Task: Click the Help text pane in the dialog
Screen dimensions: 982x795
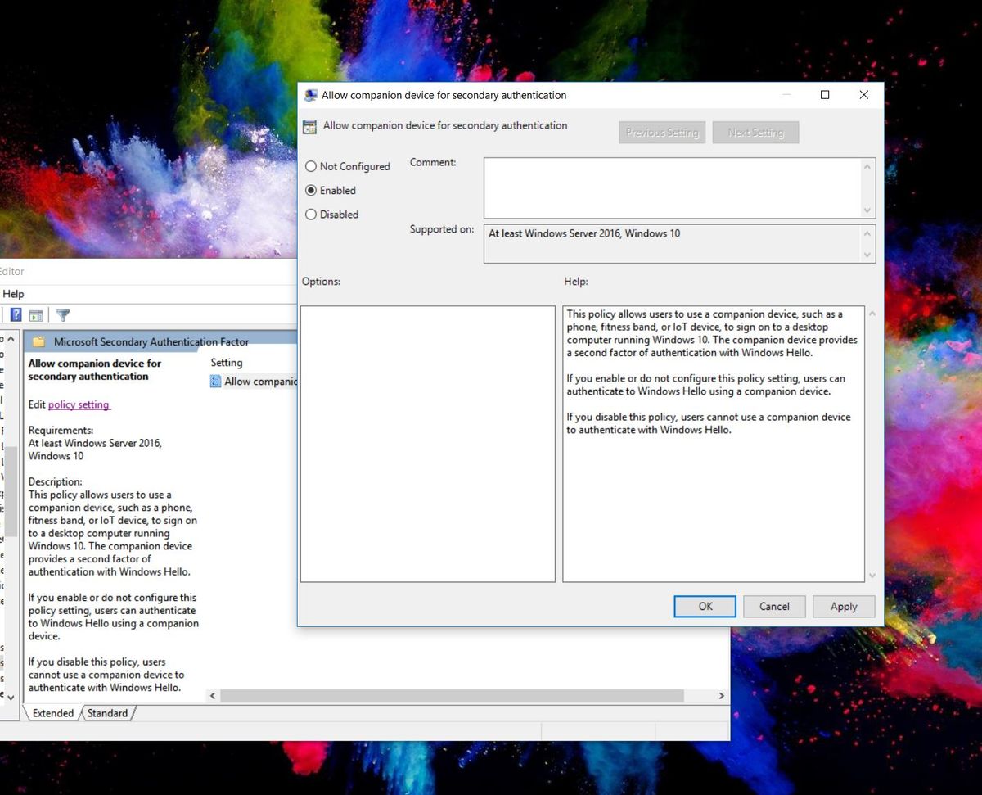Action: click(x=714, y=444)
